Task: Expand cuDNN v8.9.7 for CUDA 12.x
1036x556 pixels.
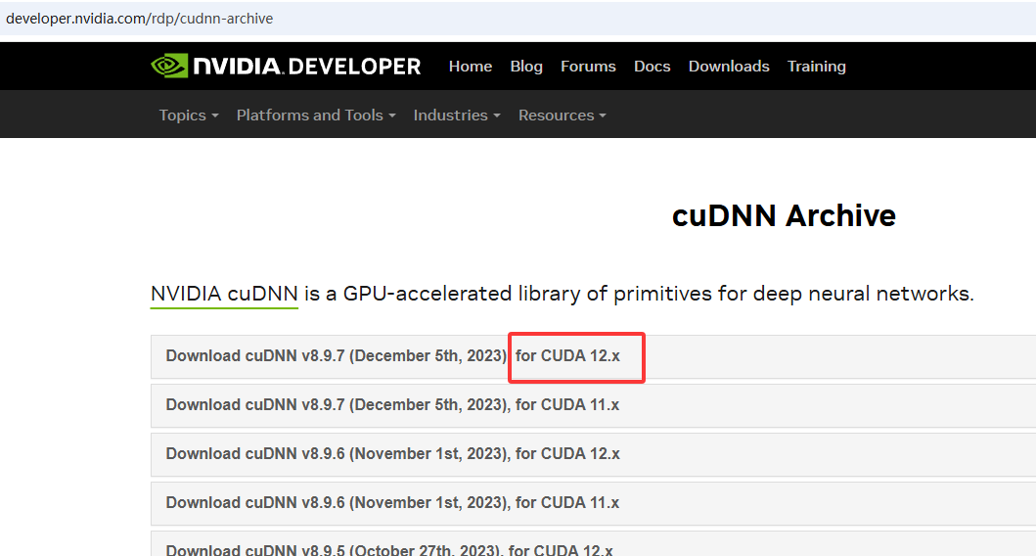Action: pos(593,356)
